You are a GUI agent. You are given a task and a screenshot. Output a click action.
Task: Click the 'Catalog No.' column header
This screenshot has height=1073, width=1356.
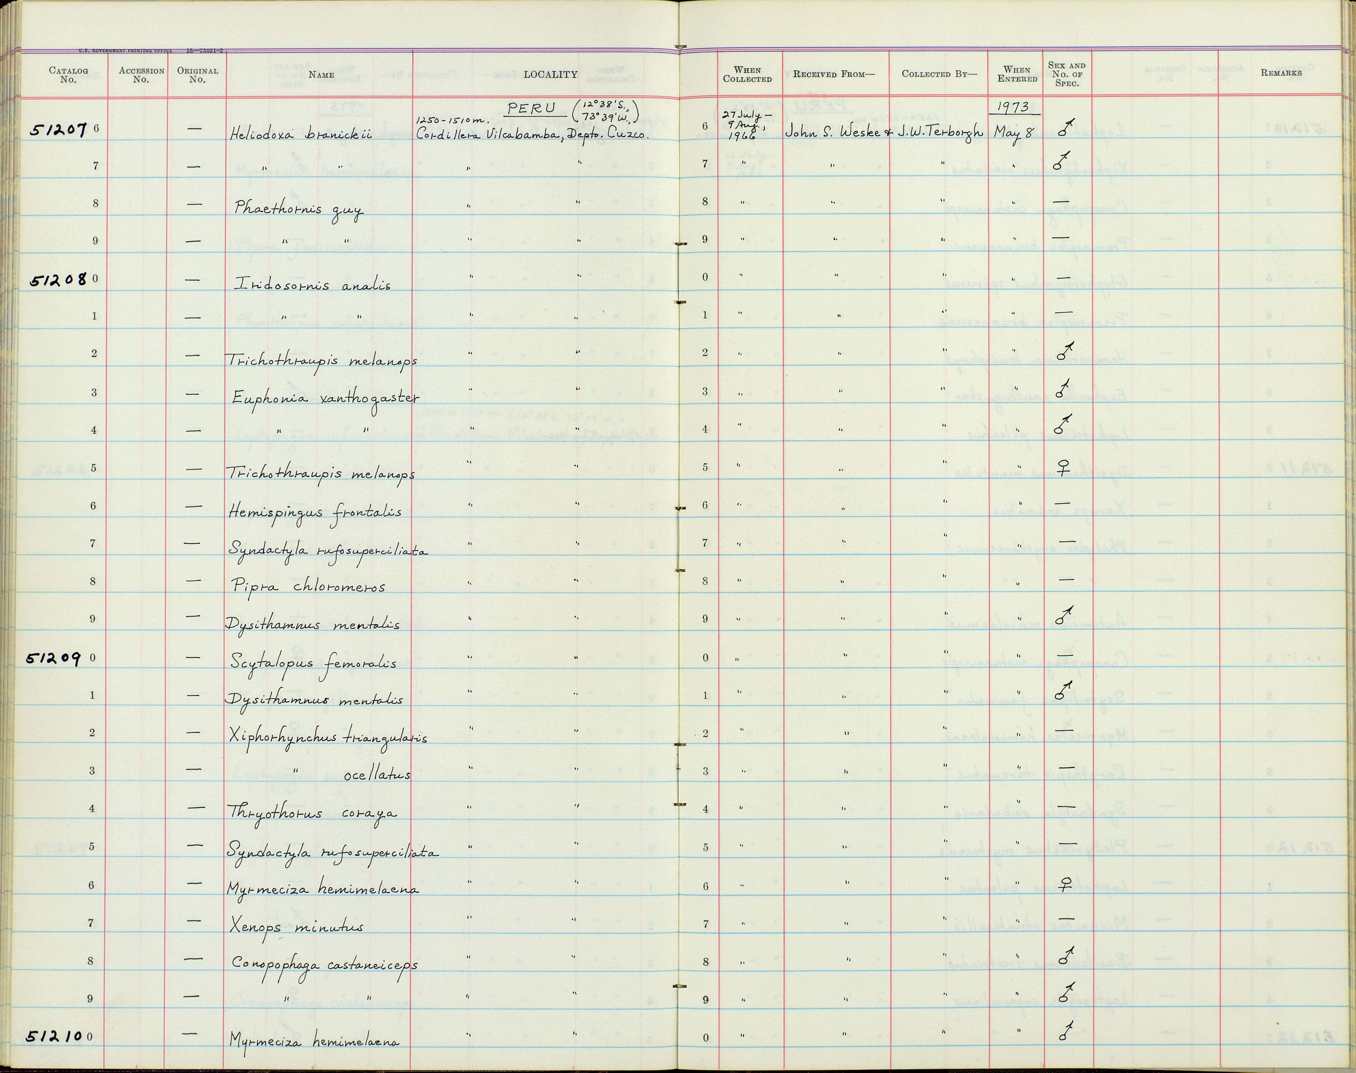pos(68,75)
